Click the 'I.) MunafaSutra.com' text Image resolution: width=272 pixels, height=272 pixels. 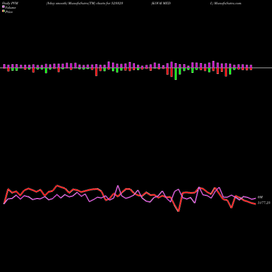pyautogui.click(x=226, y=3)
